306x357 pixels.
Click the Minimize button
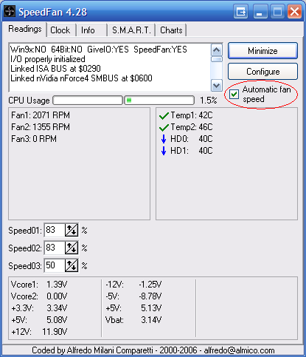click(x=262, y=51)
